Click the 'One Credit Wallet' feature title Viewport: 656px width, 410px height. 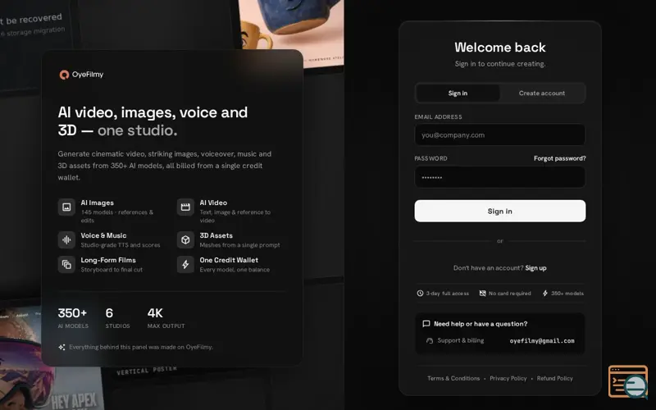tap(229, 260)
